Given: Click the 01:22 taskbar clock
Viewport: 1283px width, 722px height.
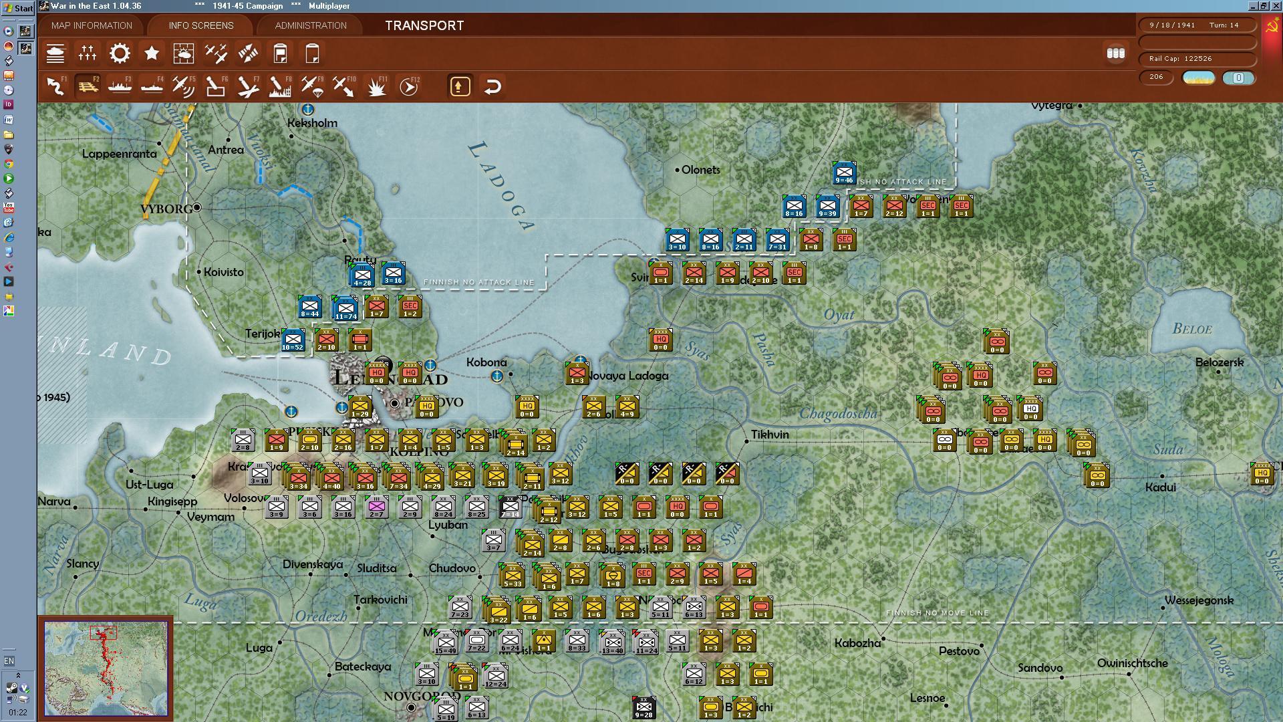Looking at the screenshot, I should [x=18, y=713].
